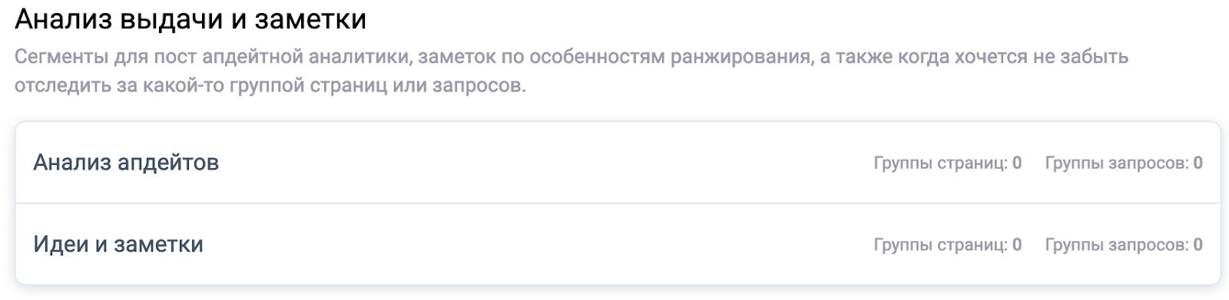
Task: Click the query-groups zero count in Идеи и заметки row
Action: point(1198,245)
